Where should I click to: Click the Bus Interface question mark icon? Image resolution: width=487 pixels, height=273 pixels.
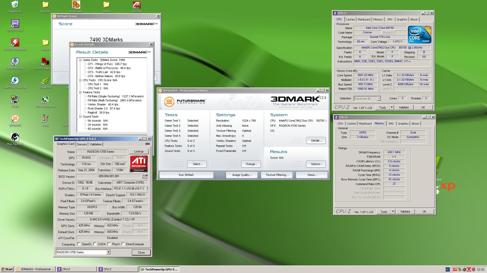pos(147,189)
